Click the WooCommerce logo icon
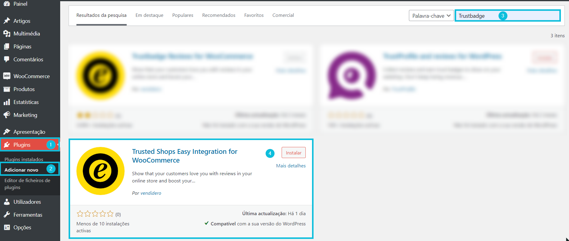This screenshot has width=569, height=241. (7, 76)
